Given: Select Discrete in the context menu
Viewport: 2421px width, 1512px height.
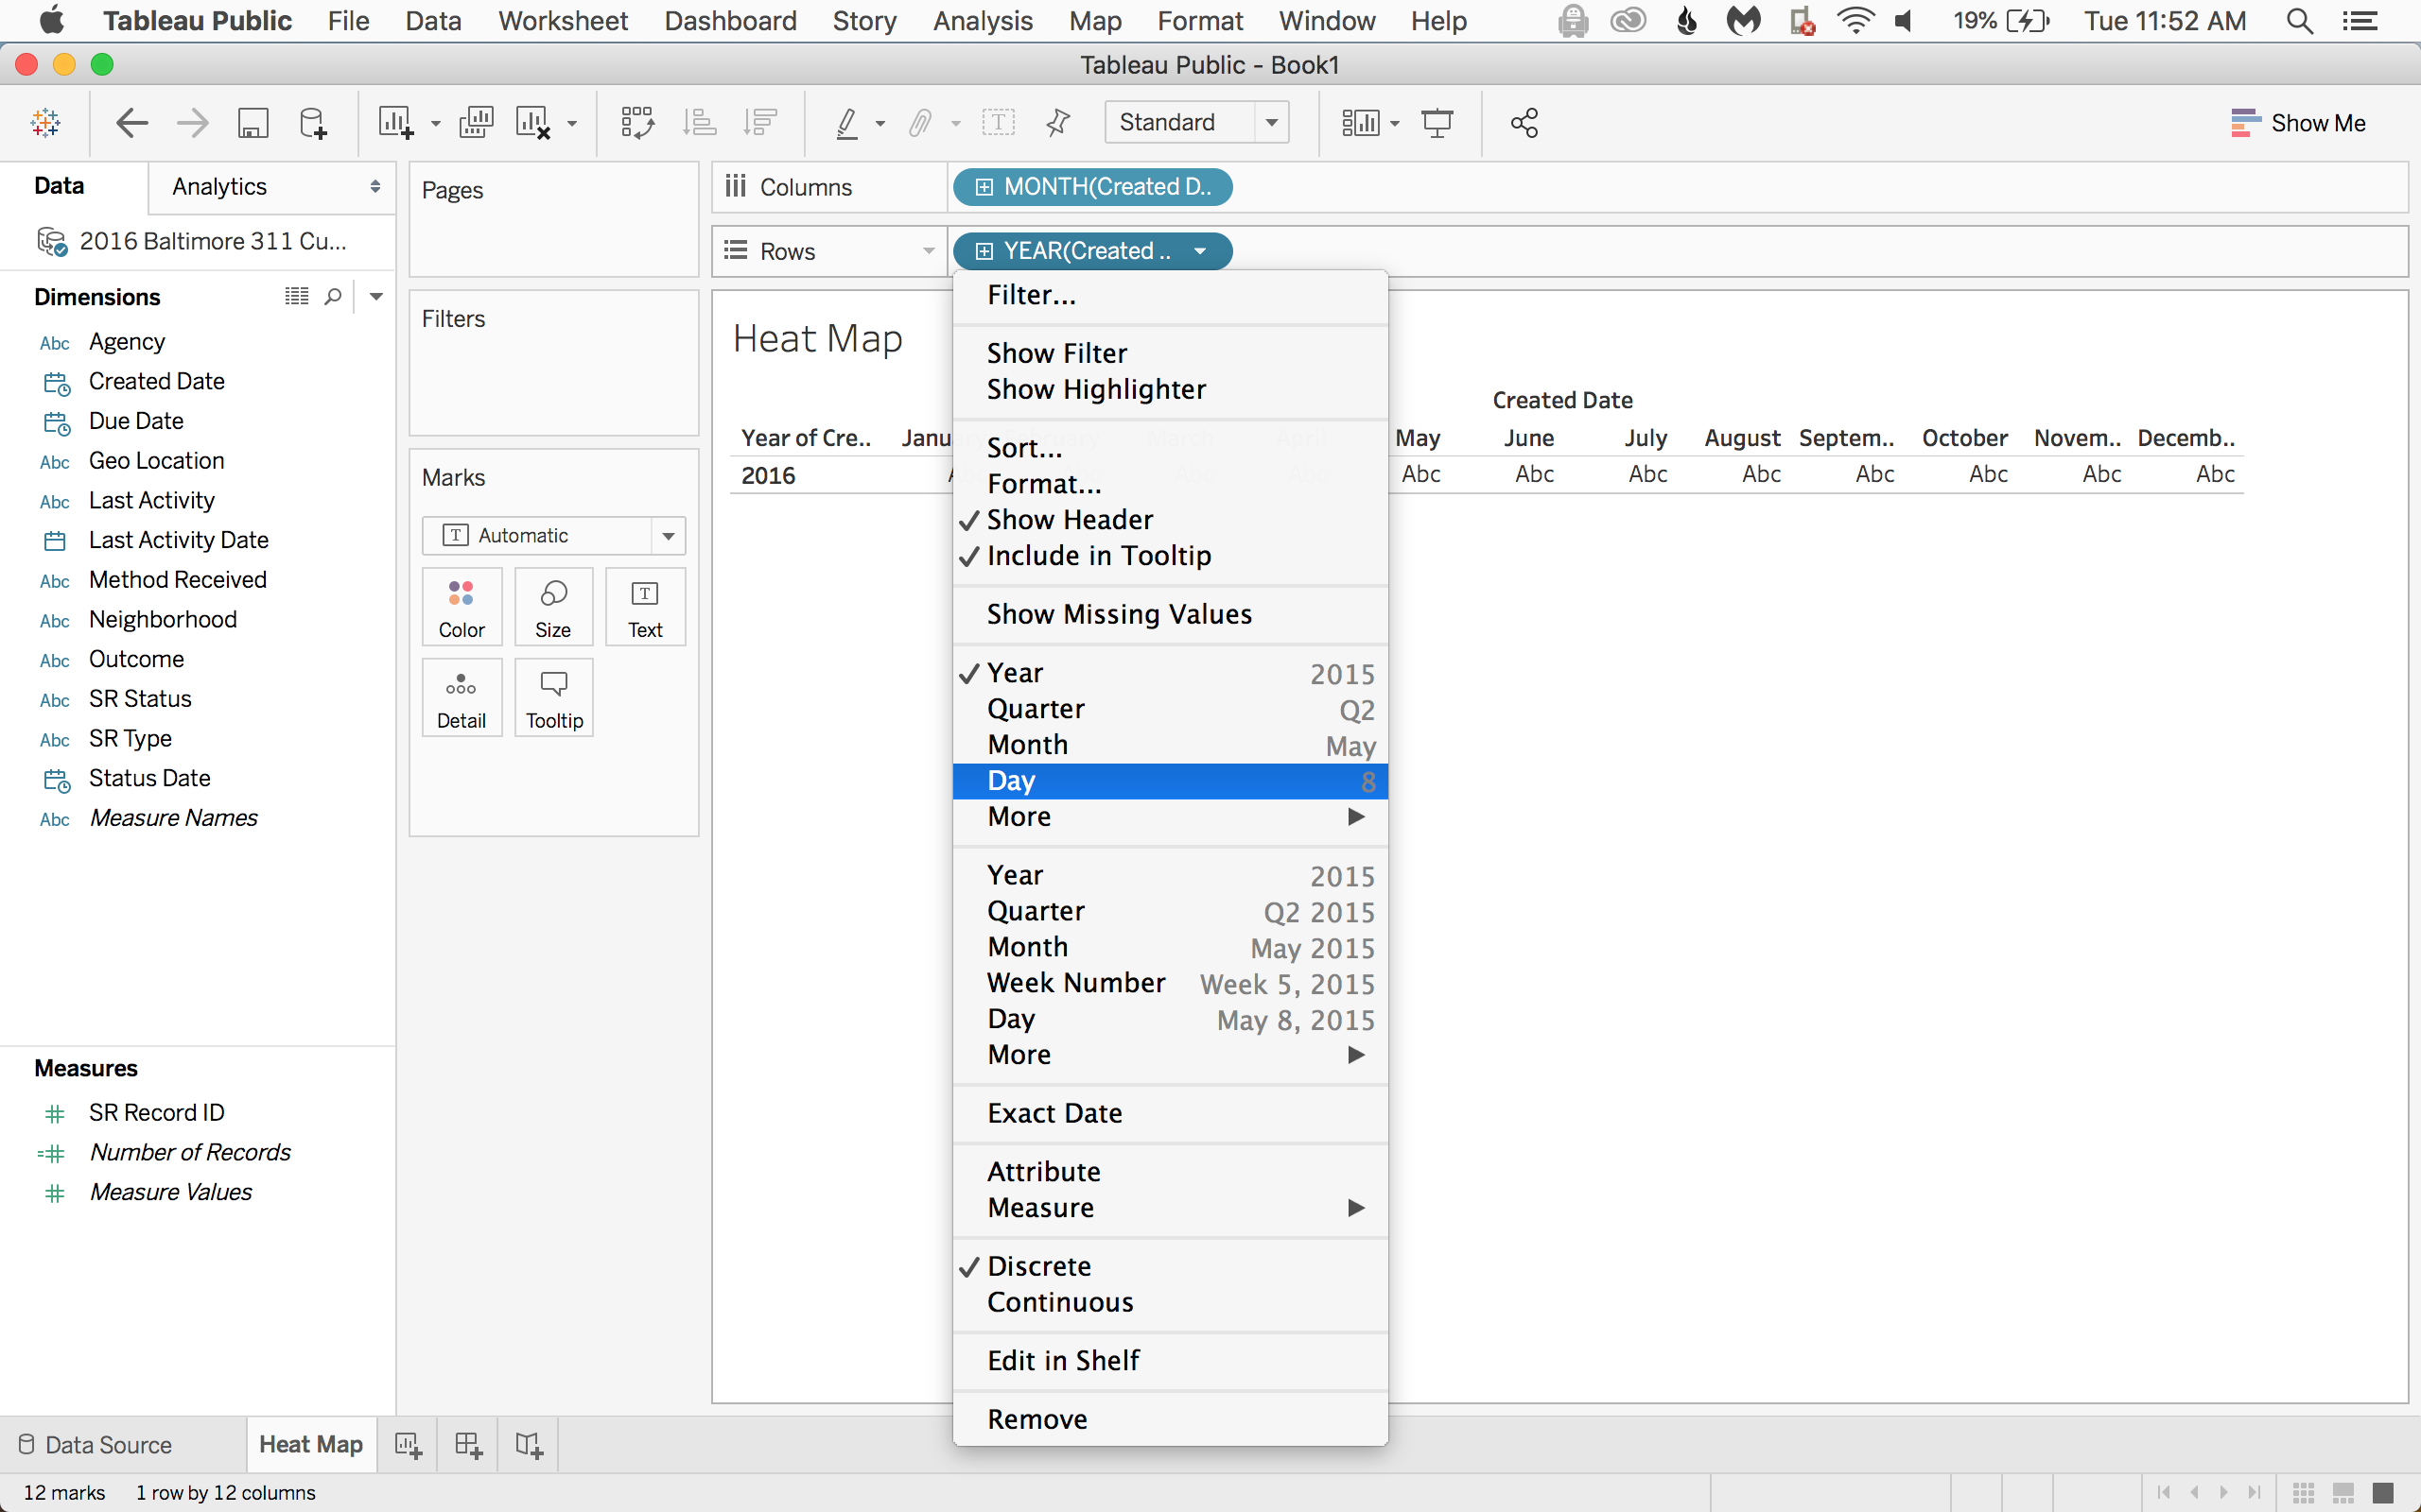Looking at the screenshot, I should pos(1170,1266).
